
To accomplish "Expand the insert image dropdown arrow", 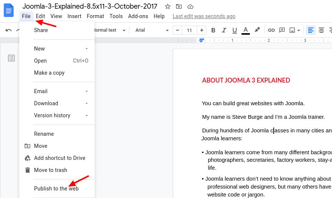I will point(299,31).
